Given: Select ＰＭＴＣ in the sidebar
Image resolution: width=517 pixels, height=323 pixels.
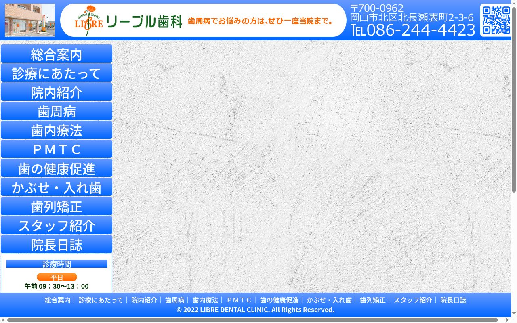Looking at the screenshot, I should pyautogui.click(x=57, y=149).
